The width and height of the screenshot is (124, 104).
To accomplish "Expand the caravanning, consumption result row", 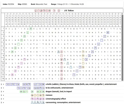I will coord(4,102).
